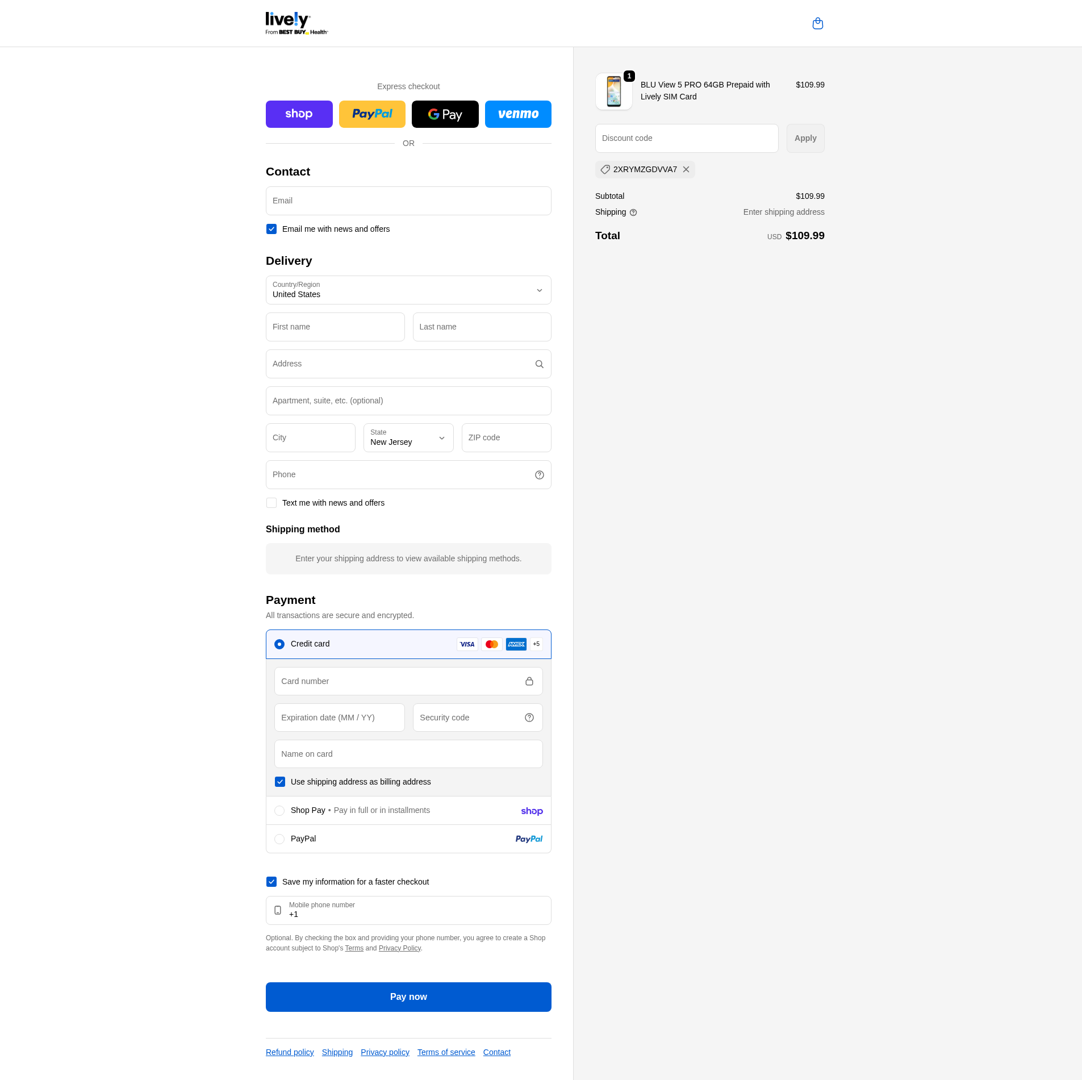Click the Address field search icon

(x=539, y=364)
